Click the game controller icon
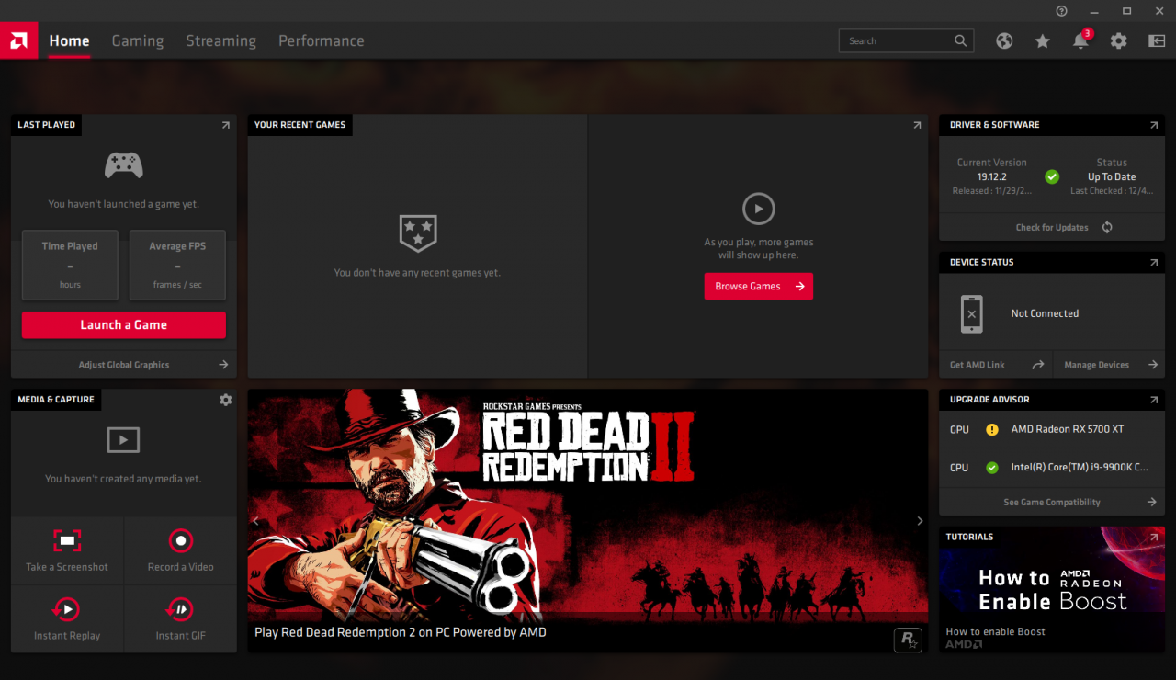The height and width of the screenshot is (680, 1176). point(123,165)
